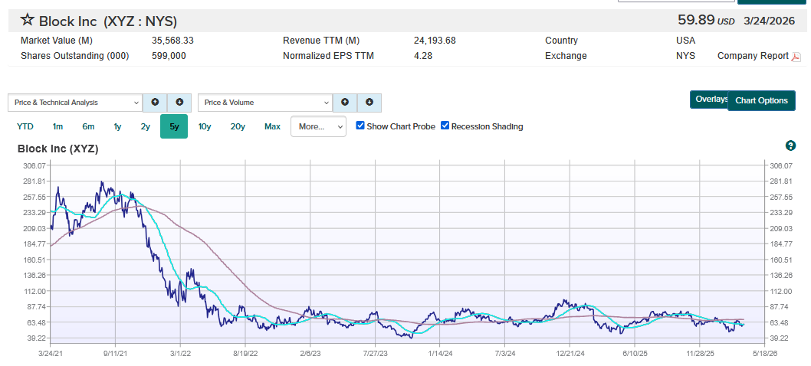Select the 10y time range

coord(205,126)
